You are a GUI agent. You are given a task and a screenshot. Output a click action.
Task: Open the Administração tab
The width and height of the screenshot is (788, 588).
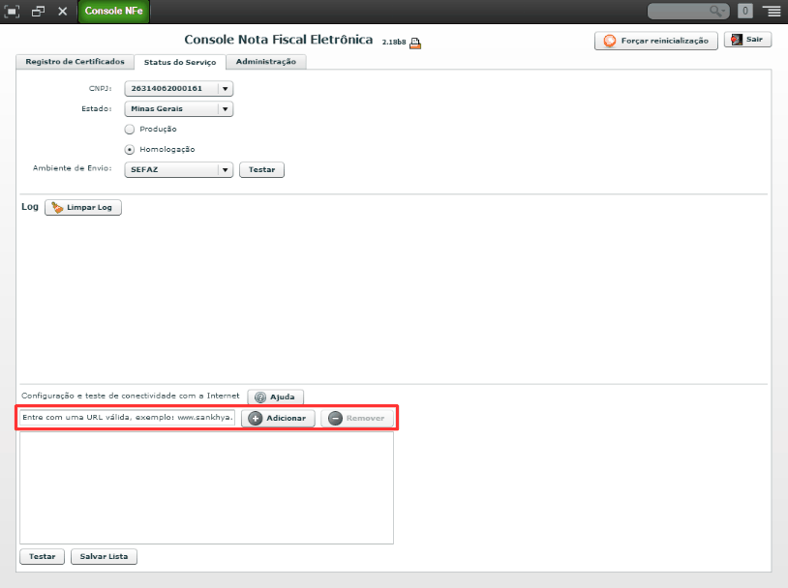click(266, 61)
